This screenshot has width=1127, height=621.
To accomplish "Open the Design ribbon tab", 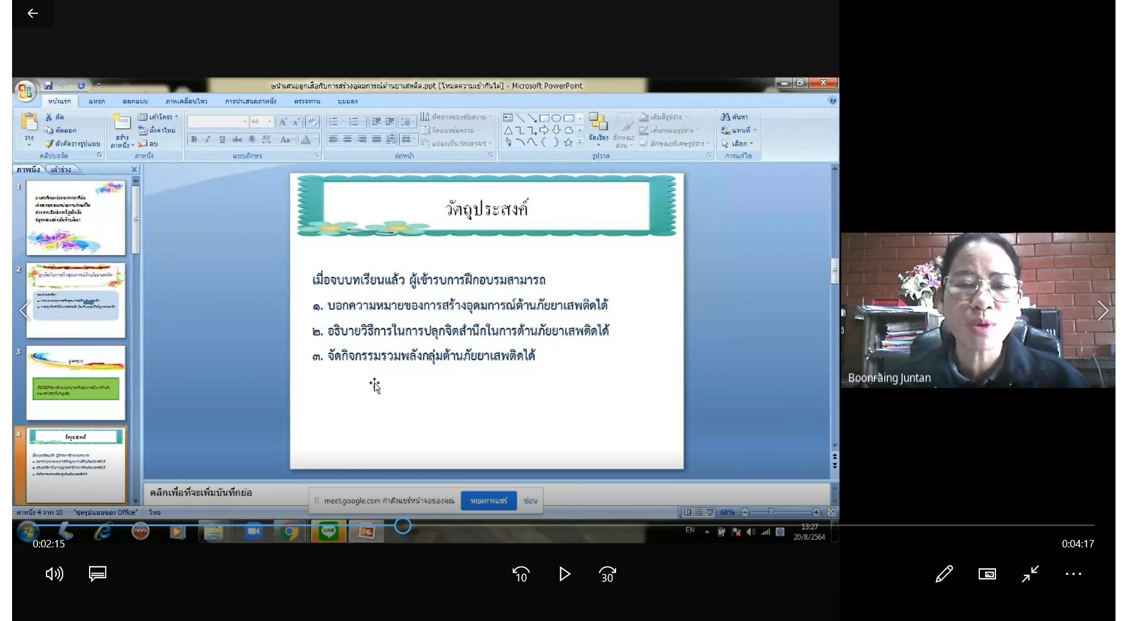I will tap(135, 101).
